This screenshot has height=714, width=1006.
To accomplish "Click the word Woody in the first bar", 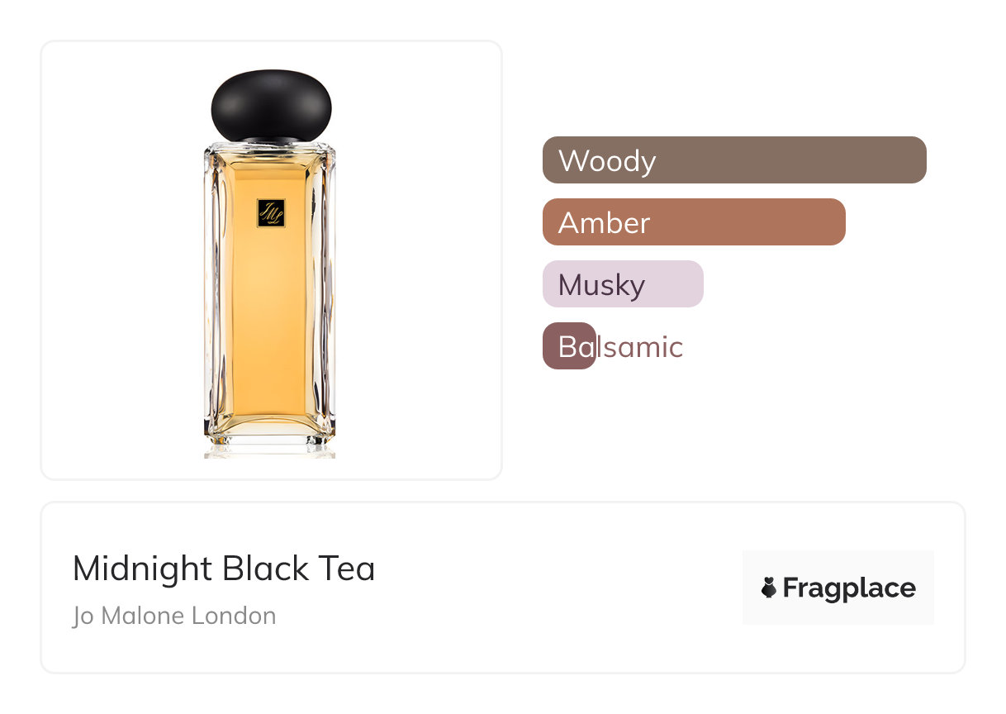I will coord(607,160).
